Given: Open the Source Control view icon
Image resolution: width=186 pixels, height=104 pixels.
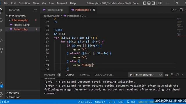Looking at the screenshot, I should 1,30.
